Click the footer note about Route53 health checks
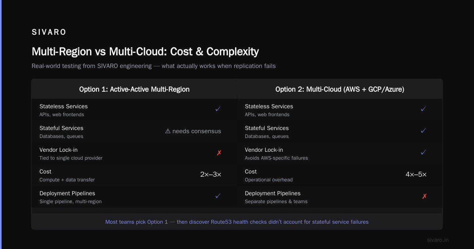474x249 pixels. click(x=237, y=222)
